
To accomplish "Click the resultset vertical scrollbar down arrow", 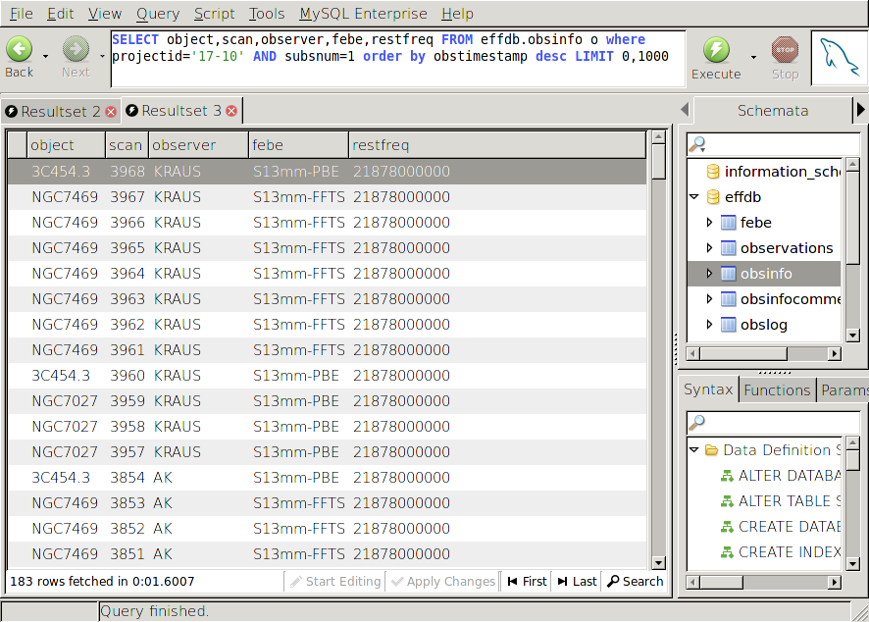I will coord(658,563).
